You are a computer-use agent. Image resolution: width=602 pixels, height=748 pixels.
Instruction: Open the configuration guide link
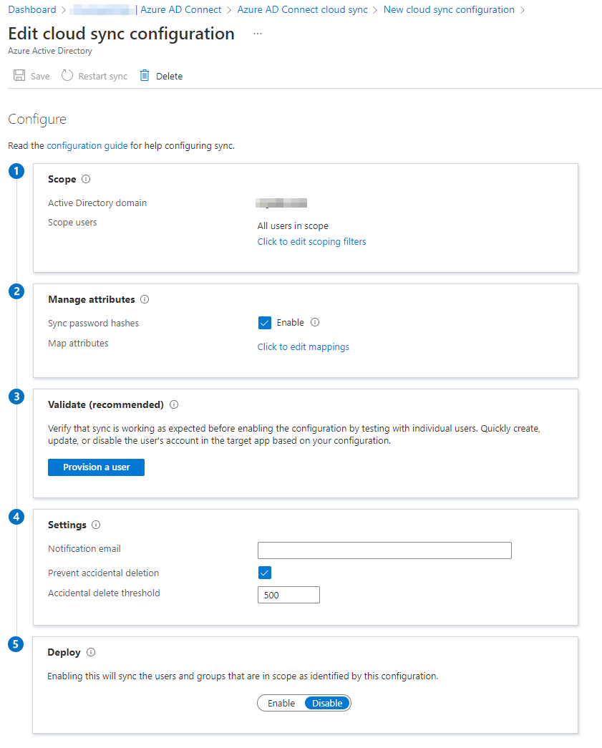87,145
